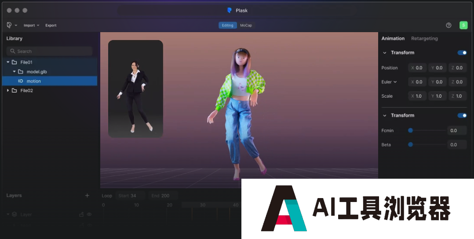Click the source video thumbnail of dancer
This screenshot has width=474, height=239.
[x=136, y=89]
